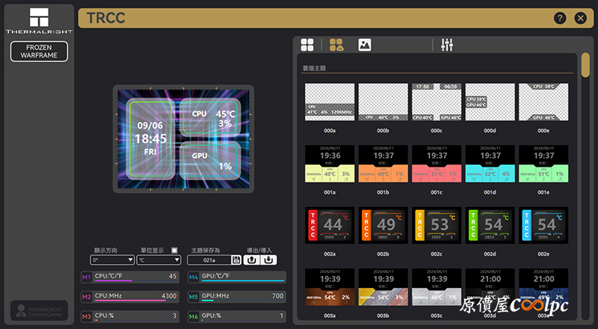Image resolution: width=598 pixels, height=329 pixels.
Task: Switch to the cloud themes tab
Action: (336, 45)
